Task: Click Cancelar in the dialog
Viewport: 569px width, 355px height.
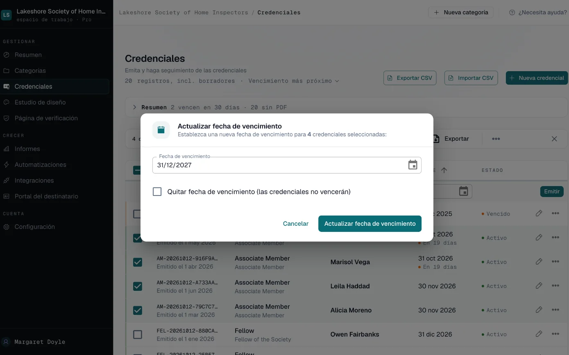Action: pos(296,223)
